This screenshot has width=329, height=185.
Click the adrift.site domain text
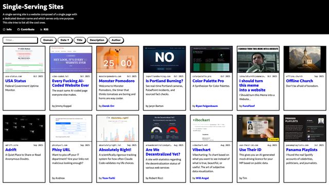click(12, 145)
